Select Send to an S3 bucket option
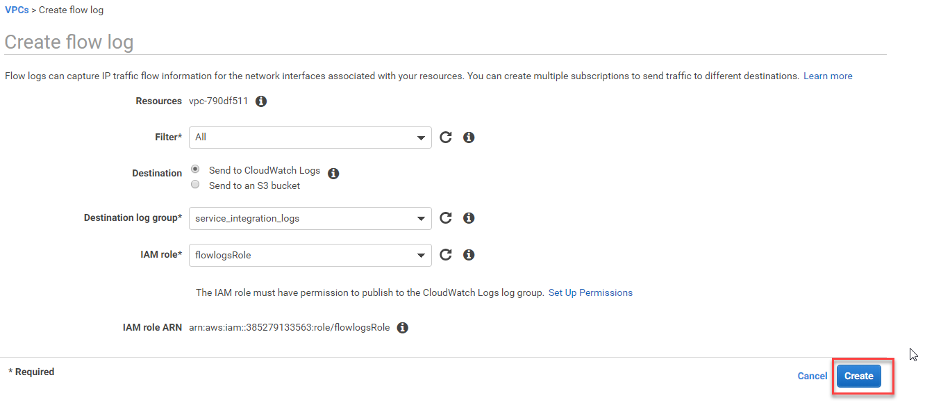 coord(195,185)
